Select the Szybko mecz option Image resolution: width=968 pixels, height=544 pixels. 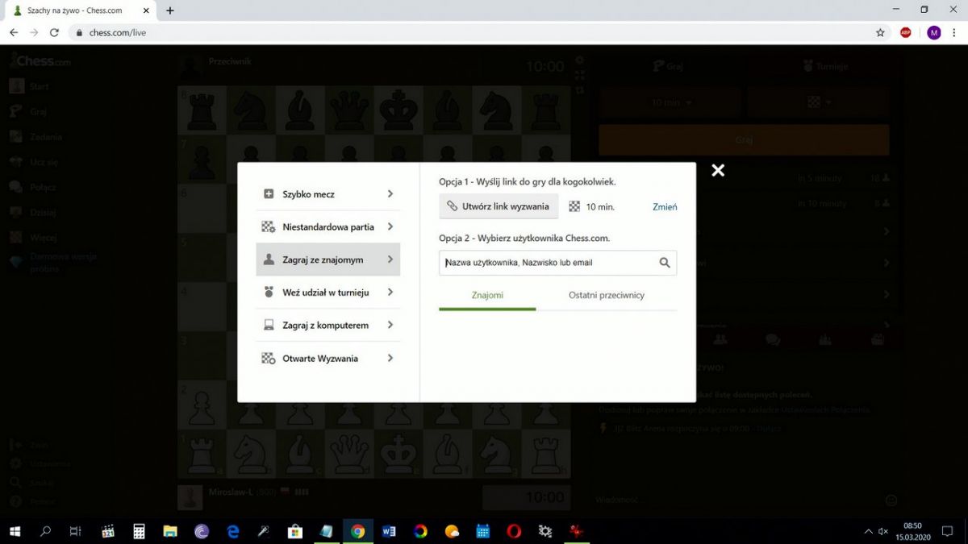[x=328, y=194]
